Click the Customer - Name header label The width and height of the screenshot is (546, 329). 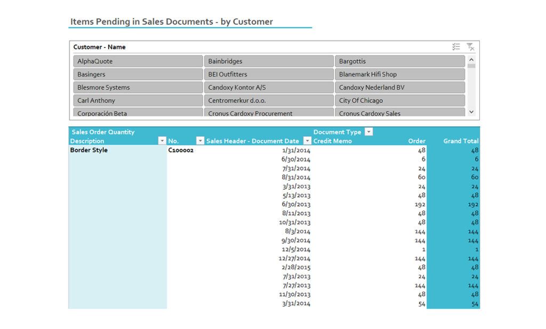(x=99, y=47)
